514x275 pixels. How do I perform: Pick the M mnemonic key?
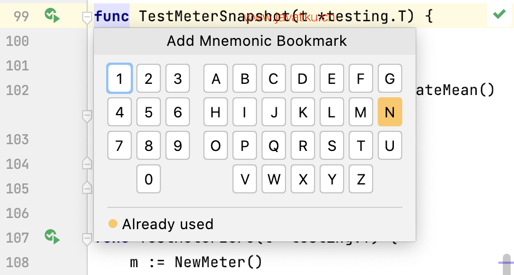click(x=361, y=112)
